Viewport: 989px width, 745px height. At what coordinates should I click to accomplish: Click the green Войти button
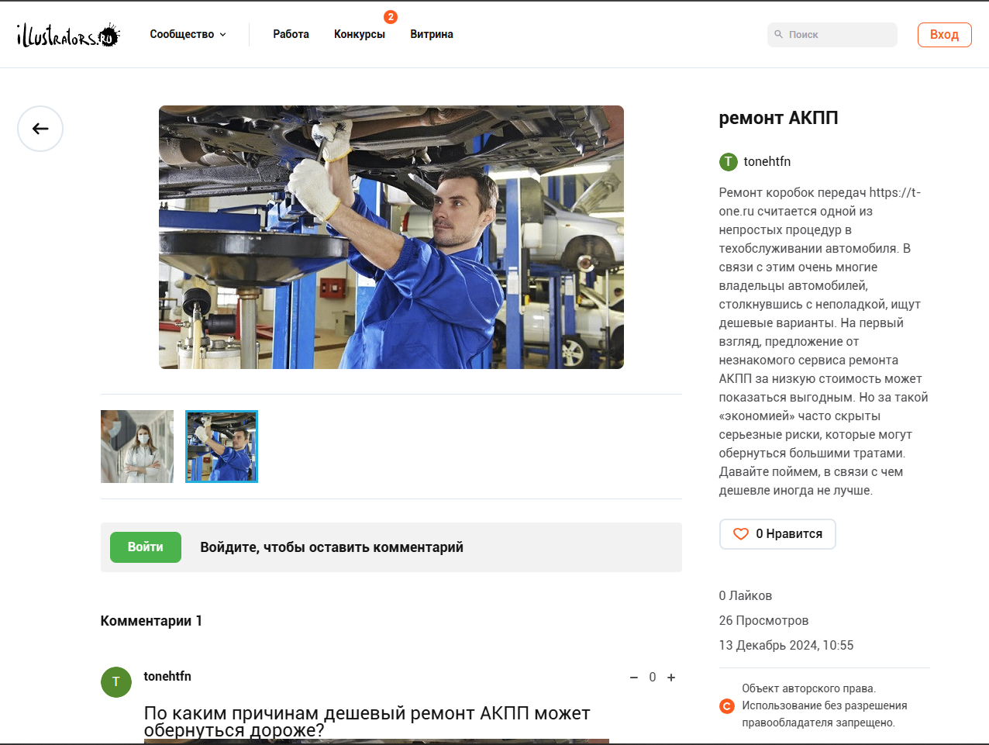point(146,547)
